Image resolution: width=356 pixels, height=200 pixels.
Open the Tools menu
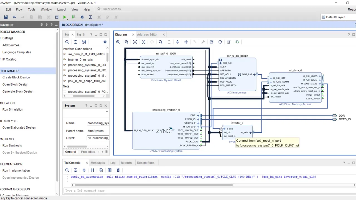[32, 9]
